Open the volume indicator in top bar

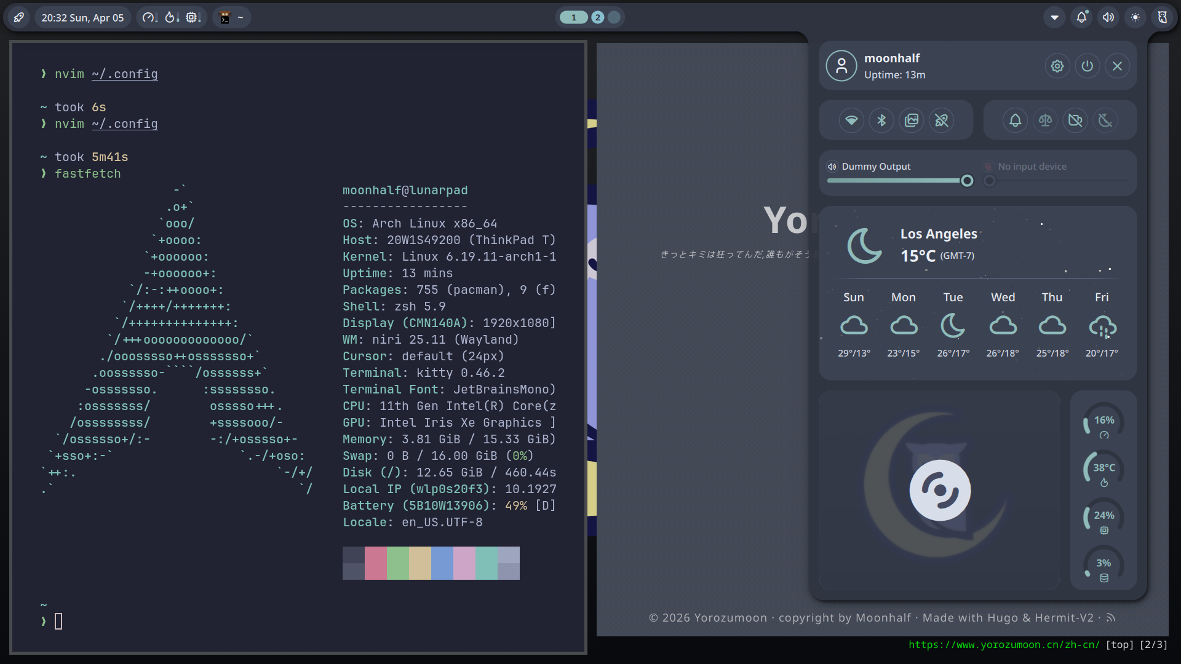(1108, 17)
